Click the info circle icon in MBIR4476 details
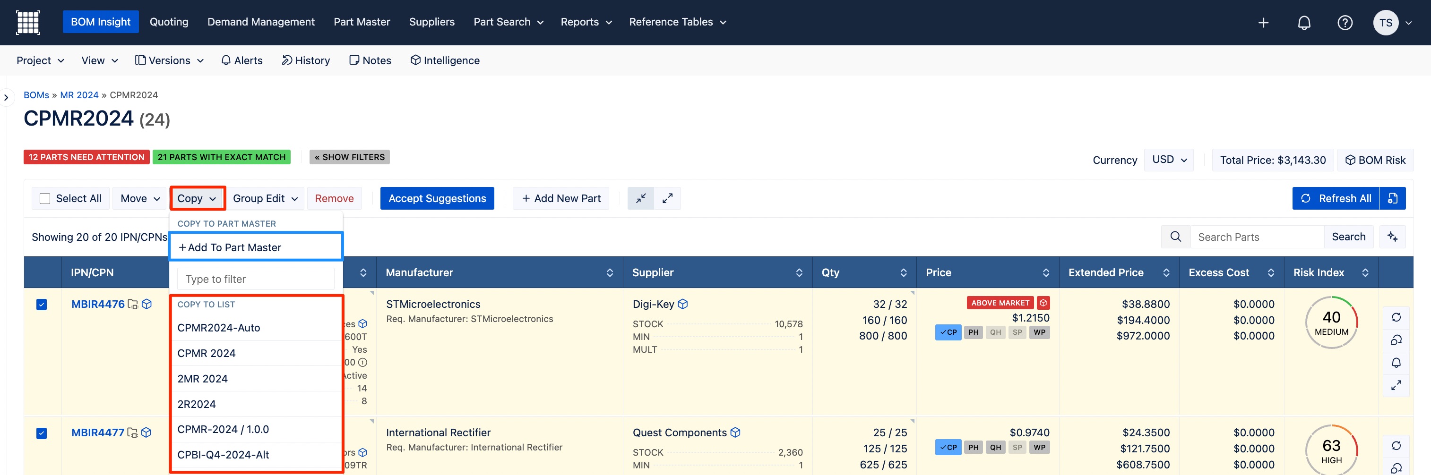The image size is (1431, 475). pyautogui.click(x=362, y=362)
